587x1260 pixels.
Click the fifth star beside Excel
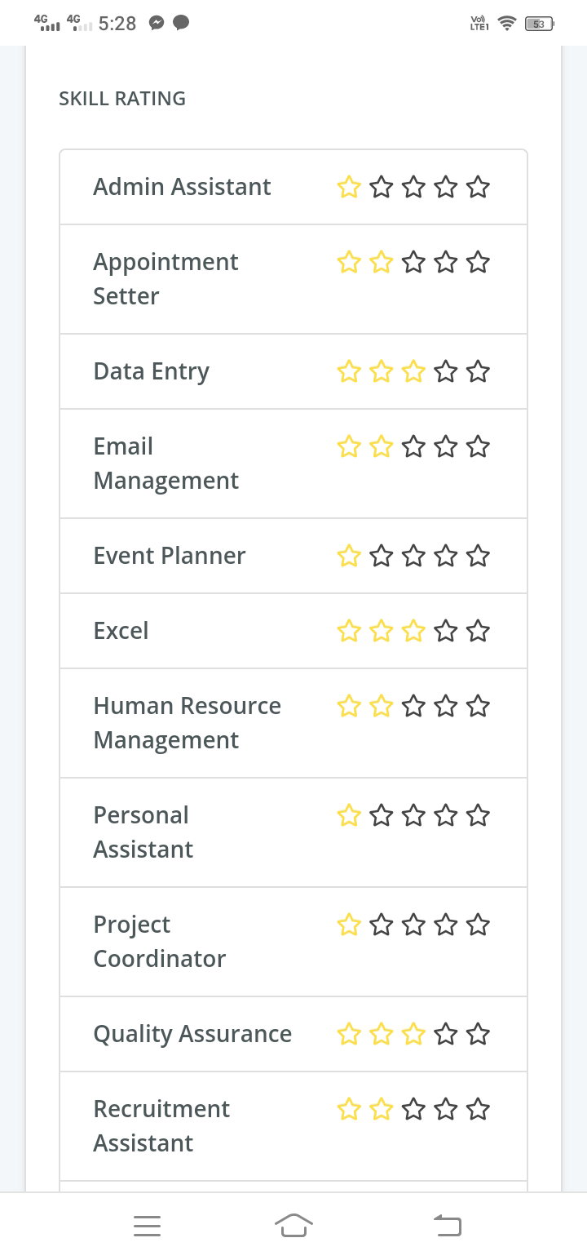pyautogui.click(x=479, y=631)
